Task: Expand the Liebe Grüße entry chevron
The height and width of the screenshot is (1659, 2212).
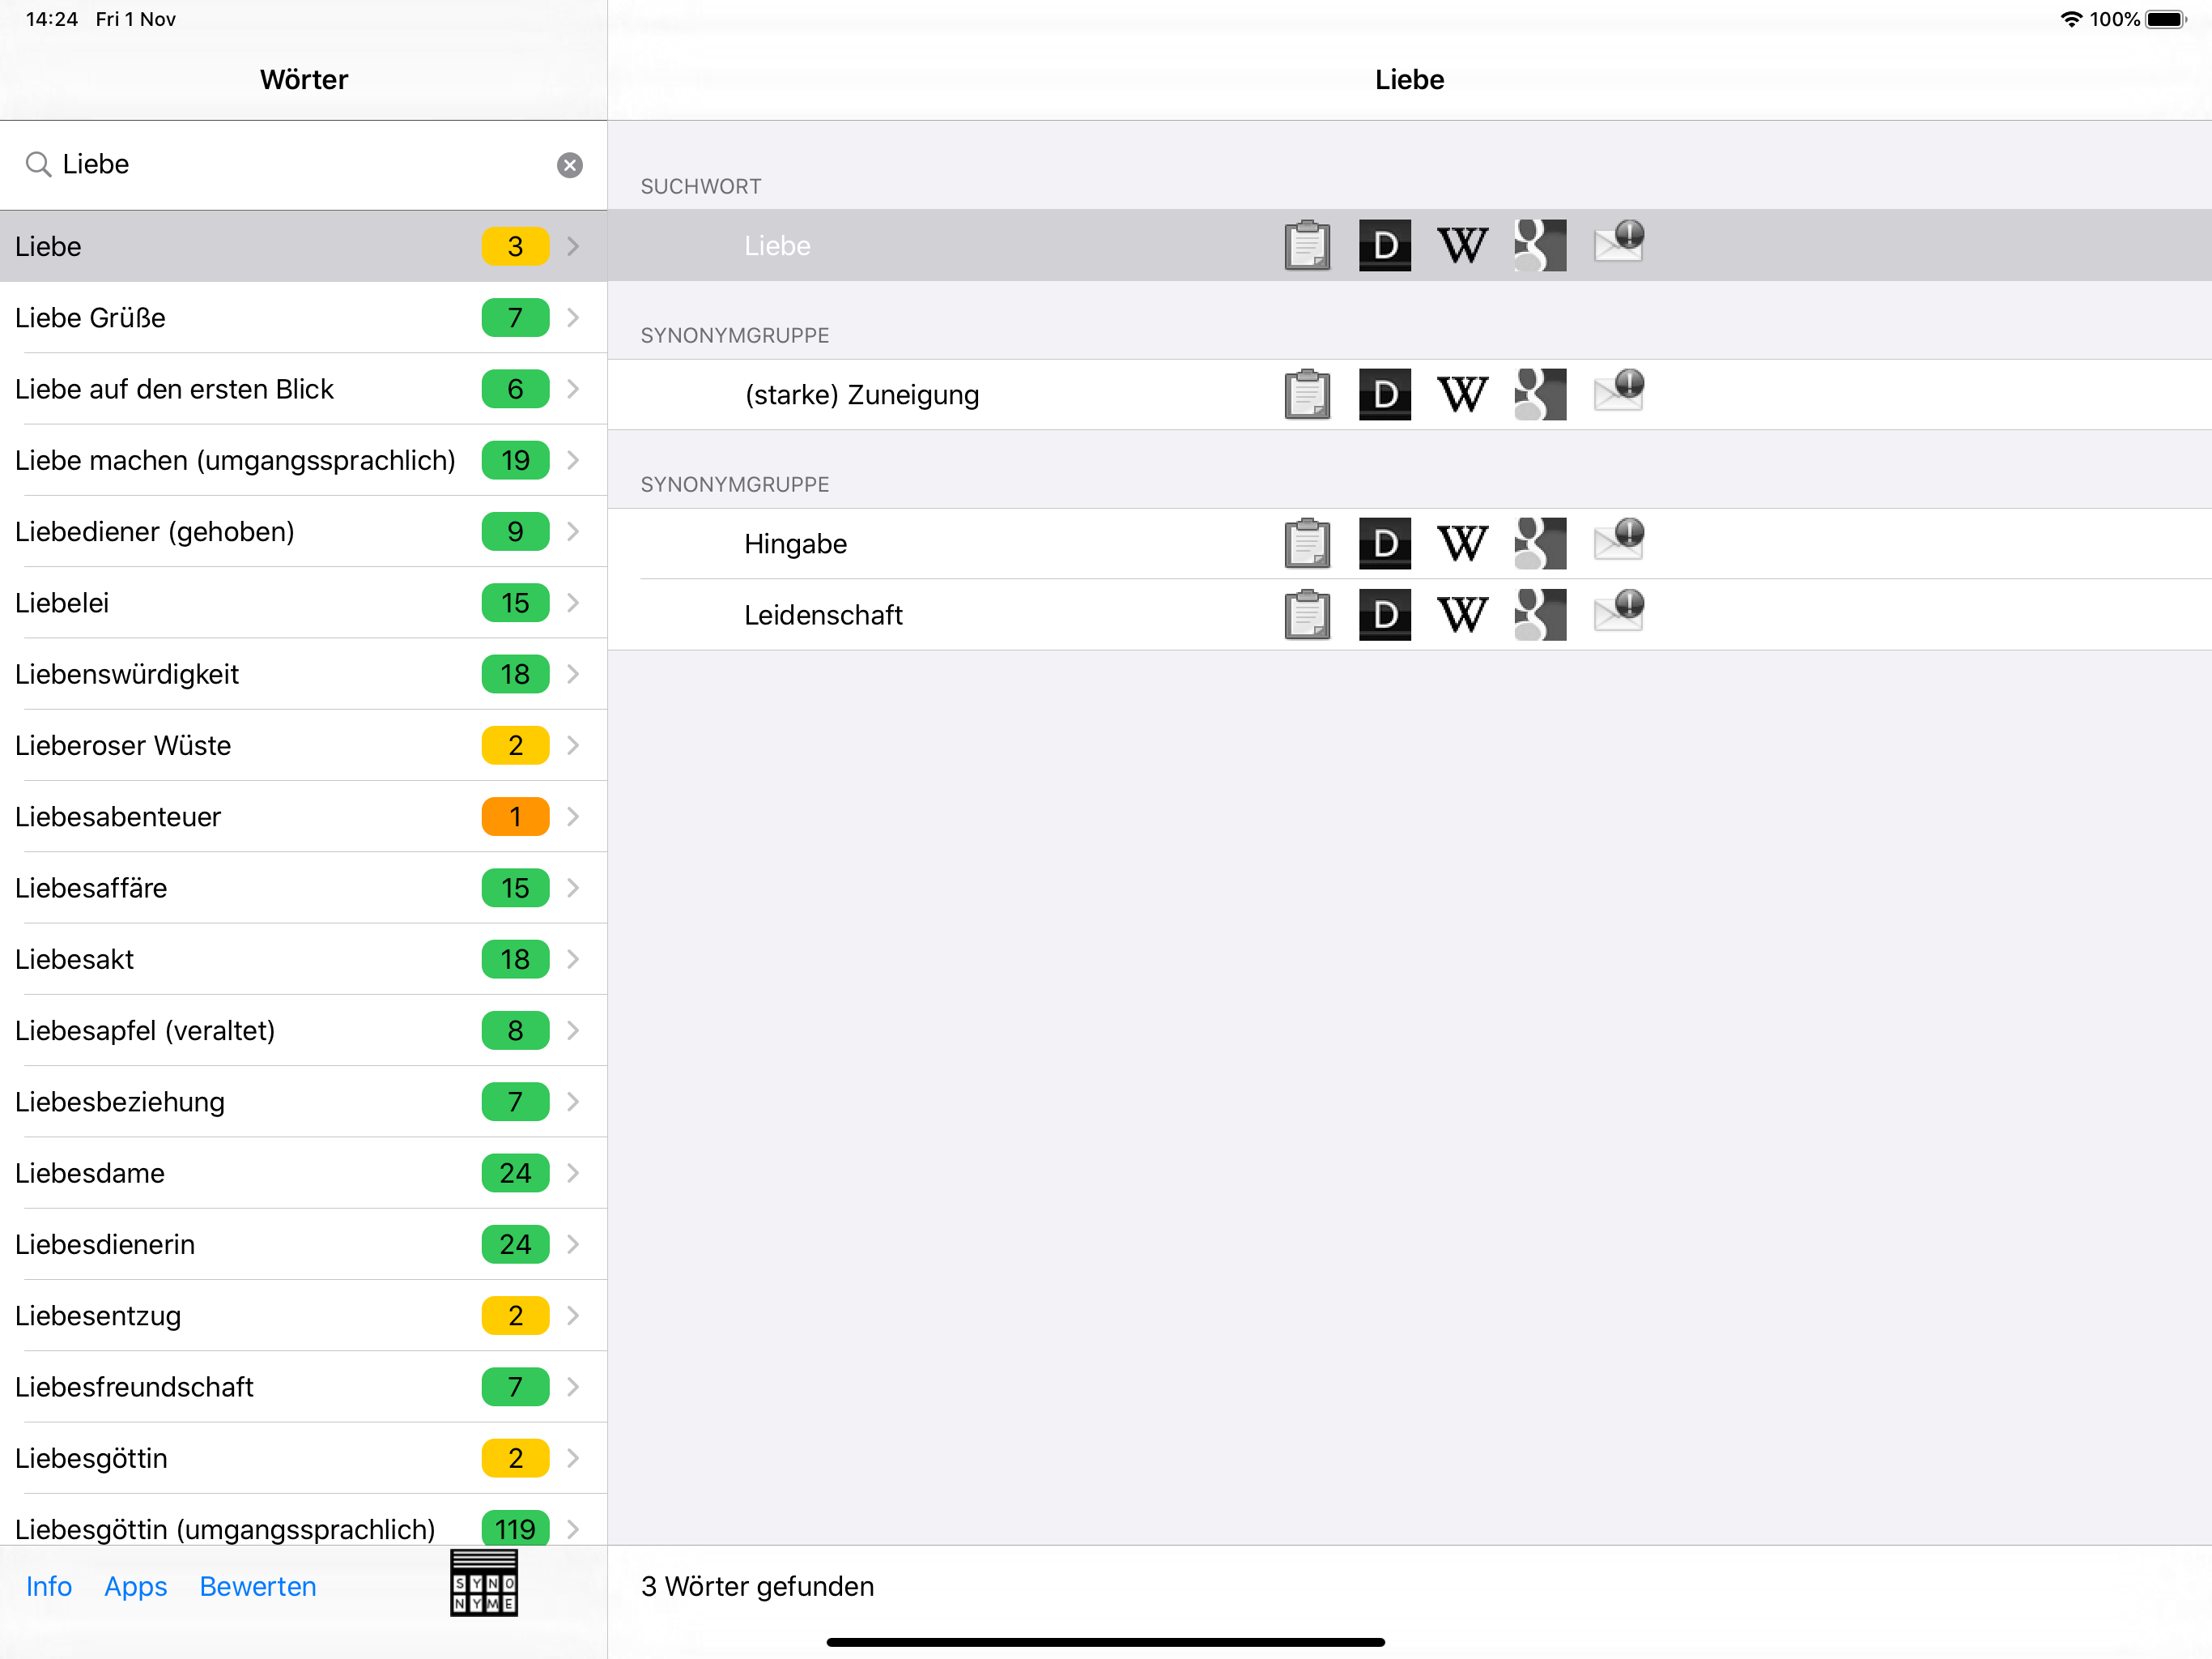Action: point(573,318)
